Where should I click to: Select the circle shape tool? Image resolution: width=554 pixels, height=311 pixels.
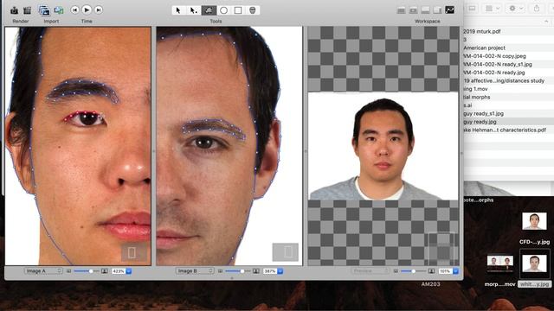[x=223, y=10]
